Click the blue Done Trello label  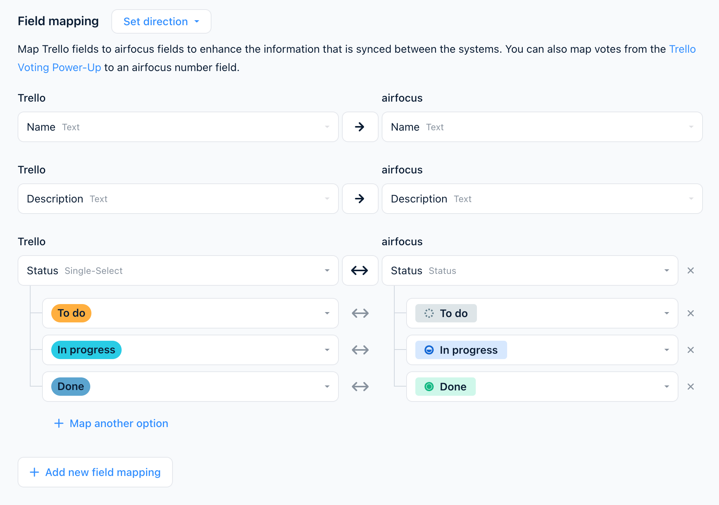tap(71, 387)
